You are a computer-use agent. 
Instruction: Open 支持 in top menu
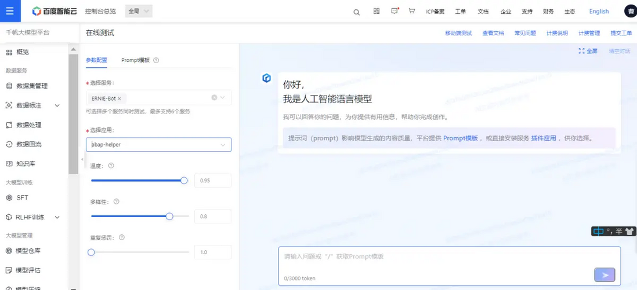(527, 12)
